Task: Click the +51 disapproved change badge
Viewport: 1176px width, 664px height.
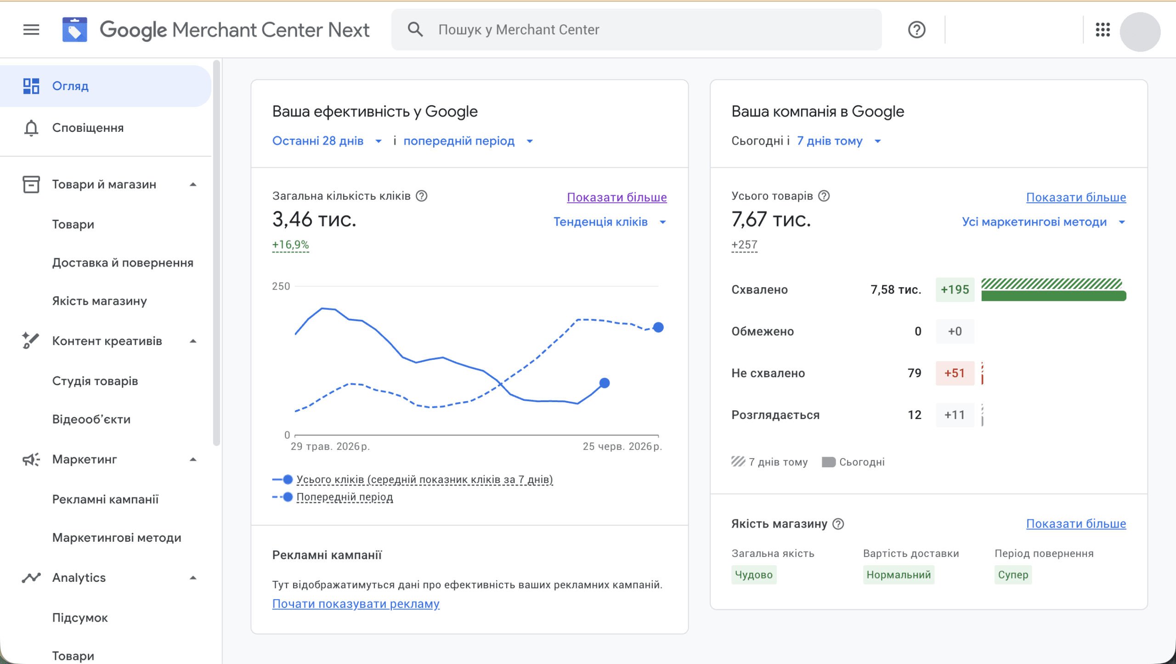Action: [955, 374]
